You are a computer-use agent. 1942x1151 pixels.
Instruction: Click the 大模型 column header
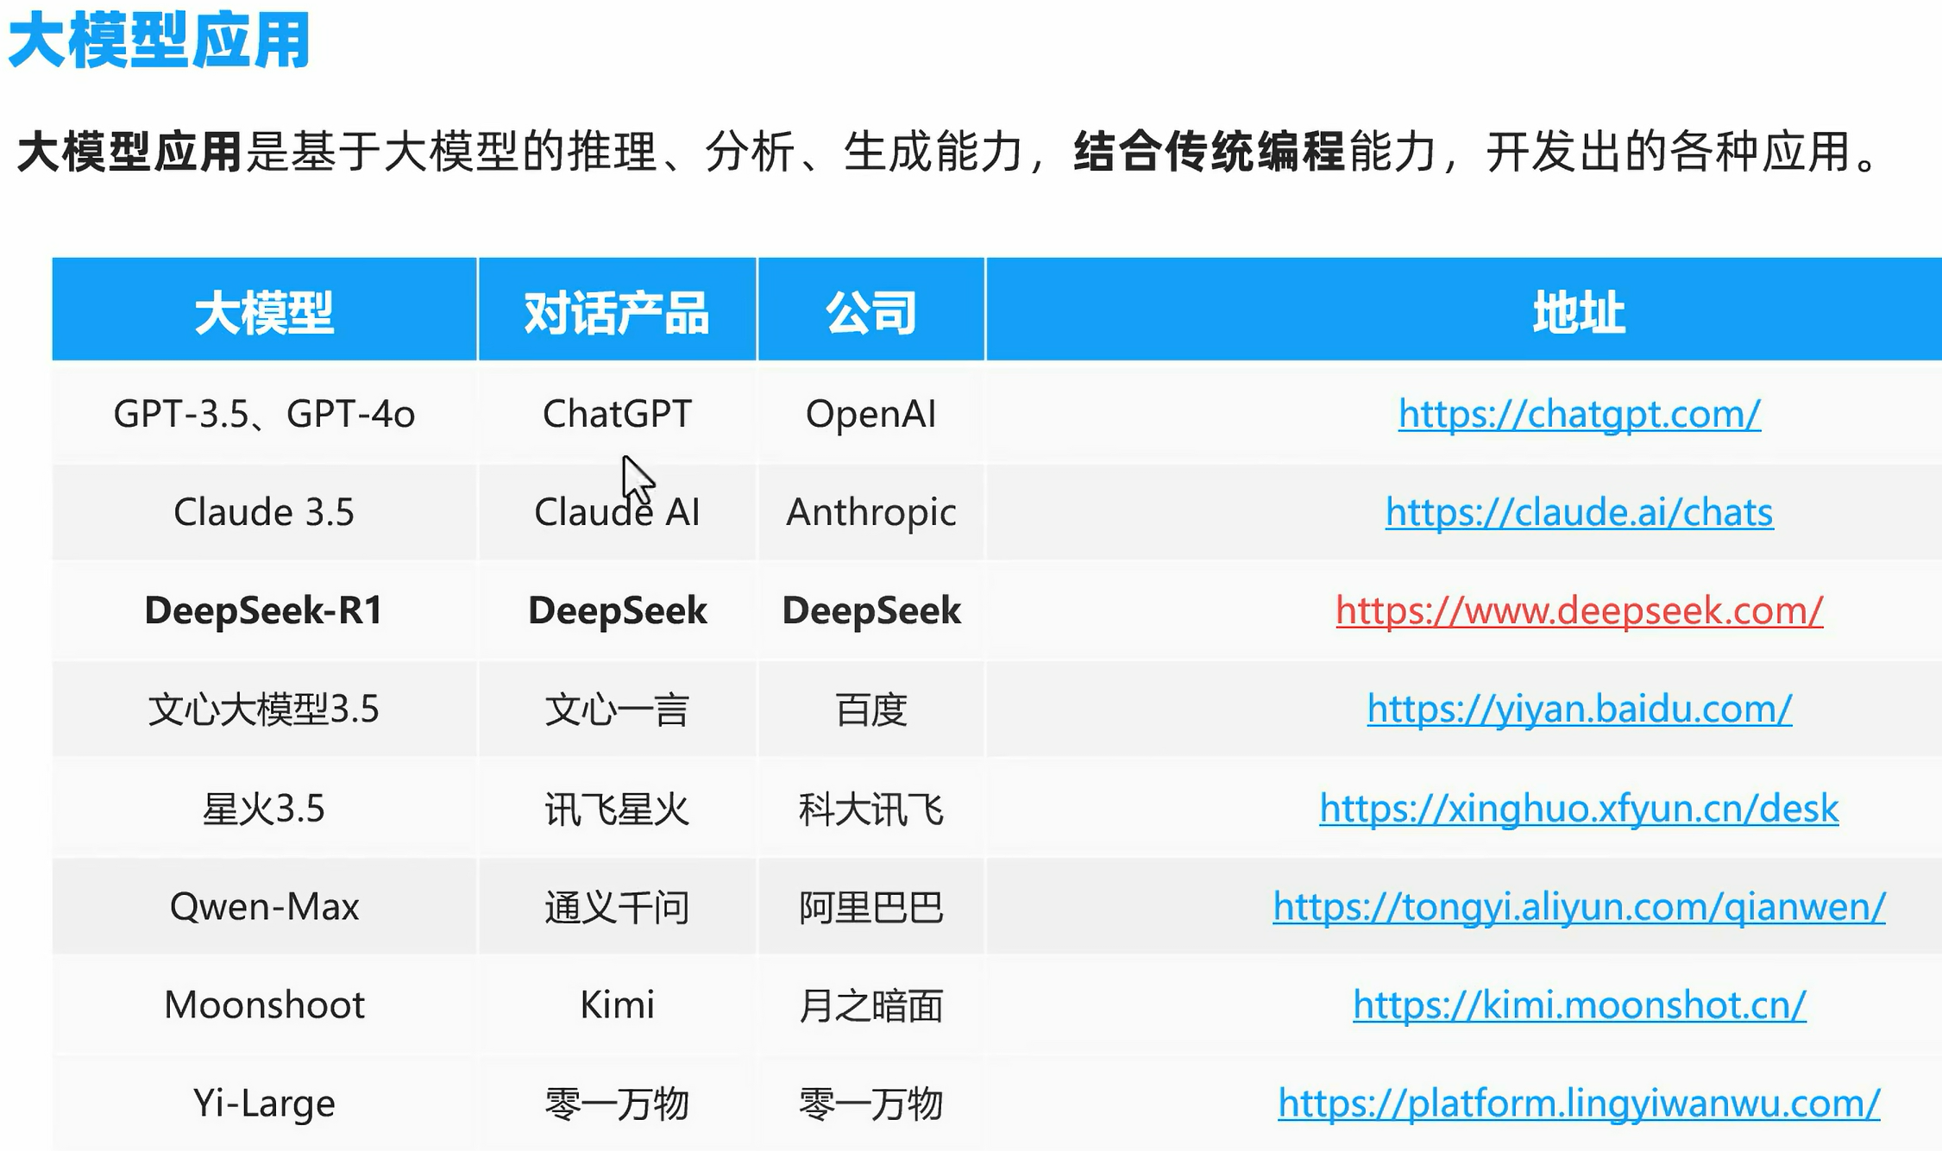coord(264,312)
